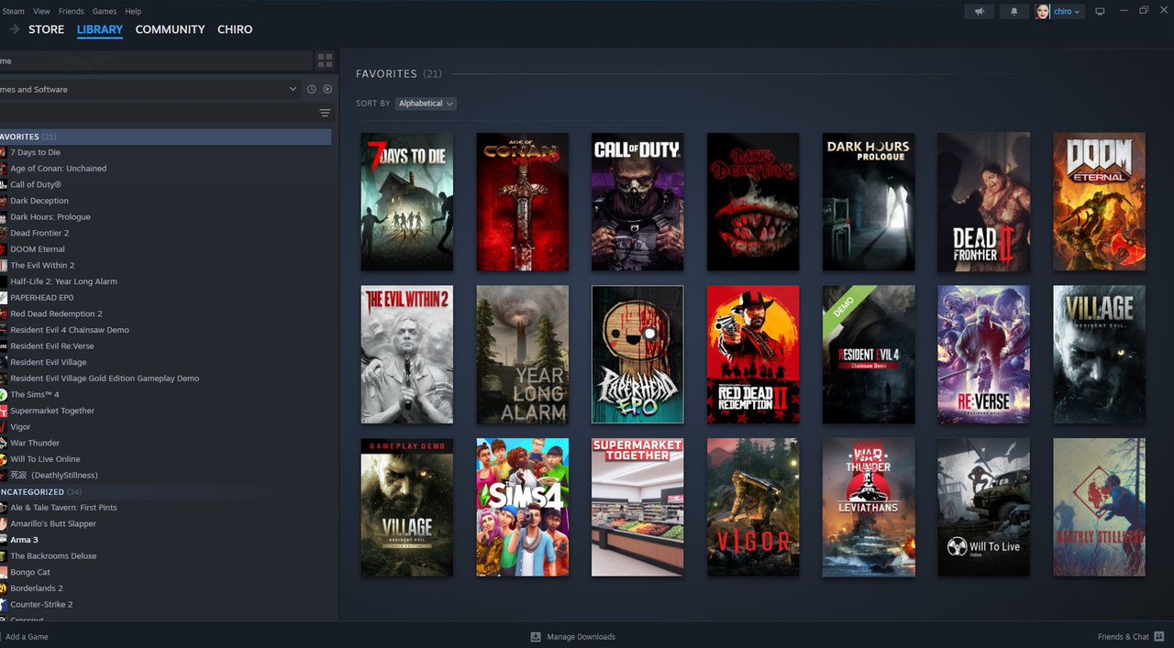Click Add a Game
Screen dimensions: 1174x648
27,636
